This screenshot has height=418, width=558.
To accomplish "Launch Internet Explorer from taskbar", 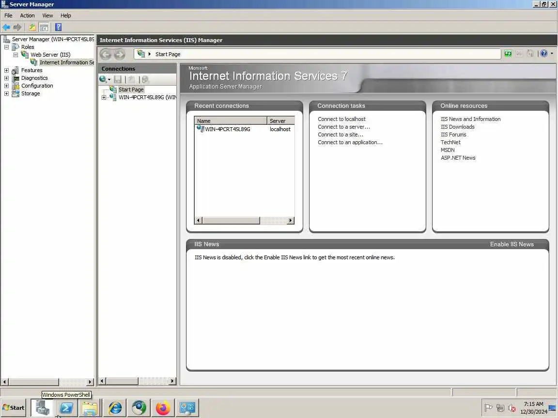I will [115, 408].
